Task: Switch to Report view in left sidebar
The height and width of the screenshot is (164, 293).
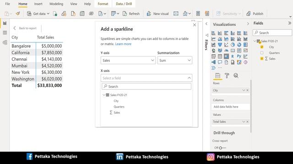Action: [5, 23]
